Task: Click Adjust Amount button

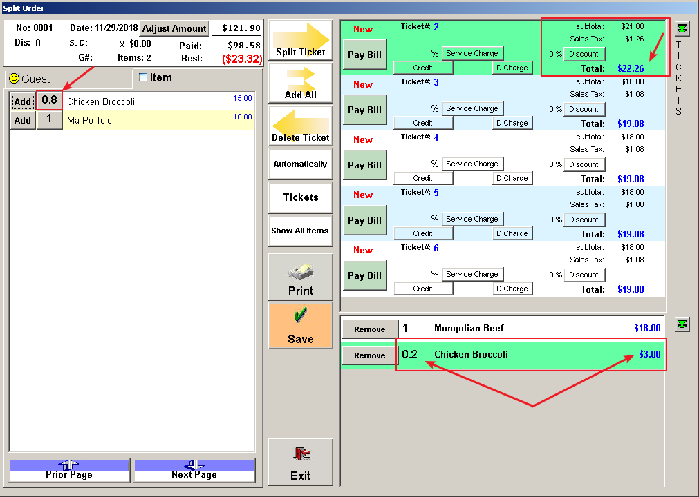Action: [174, 28]
